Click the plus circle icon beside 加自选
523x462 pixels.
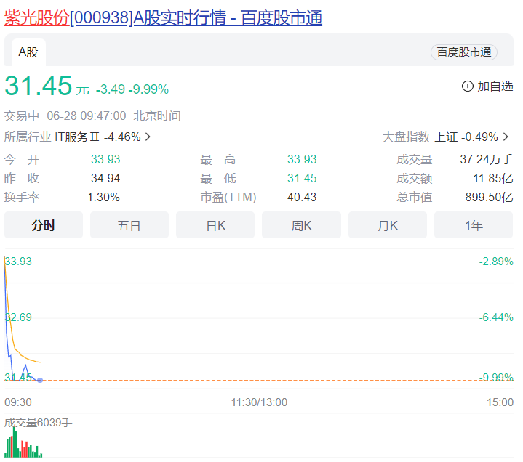click(x=467, y=86)
